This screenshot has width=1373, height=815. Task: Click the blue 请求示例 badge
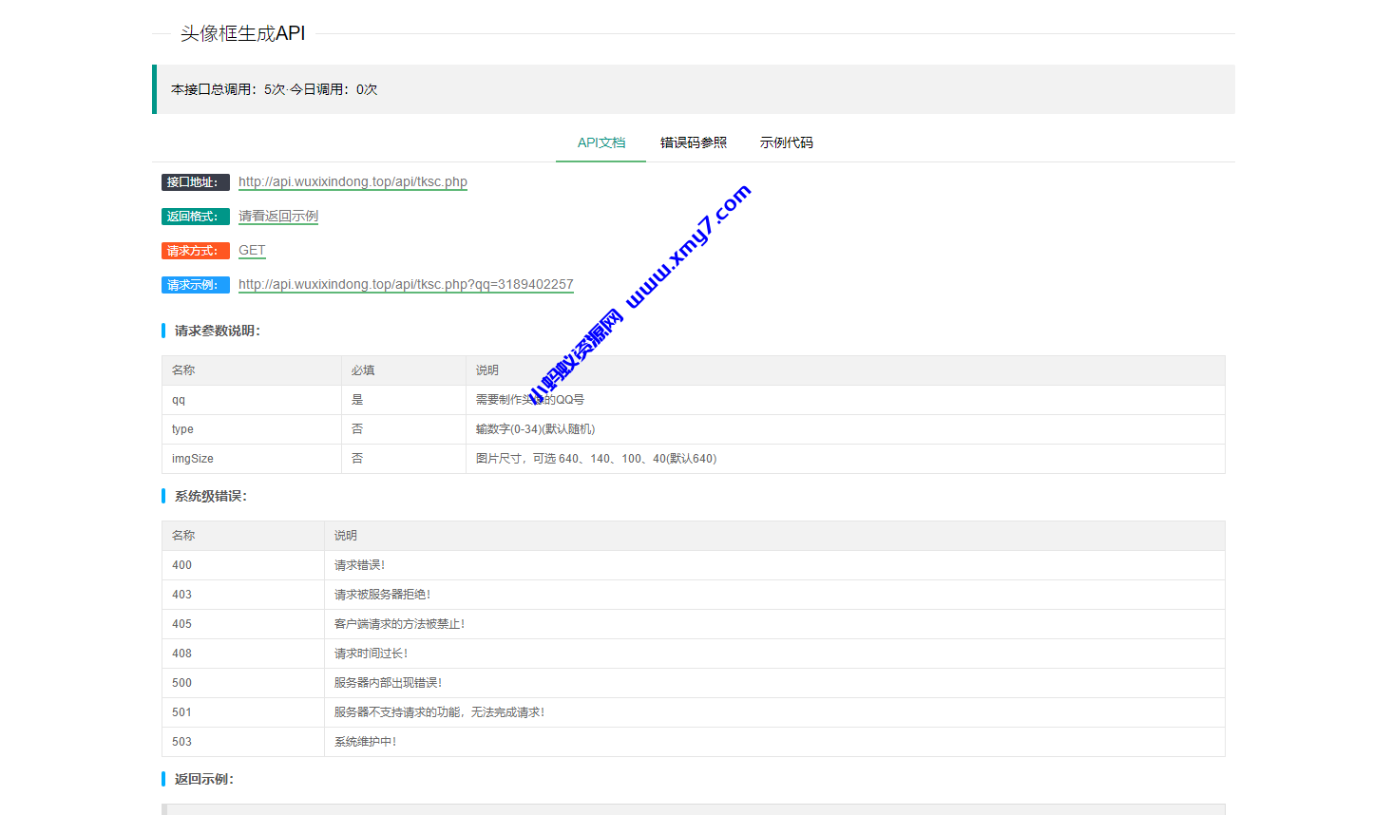click(x=195, y=284)
